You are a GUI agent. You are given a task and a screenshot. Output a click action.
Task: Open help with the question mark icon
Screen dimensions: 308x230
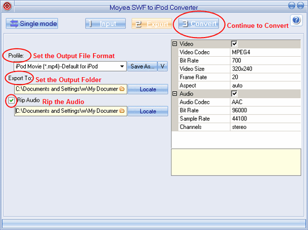pyautogui.click(x=296, y=20)
